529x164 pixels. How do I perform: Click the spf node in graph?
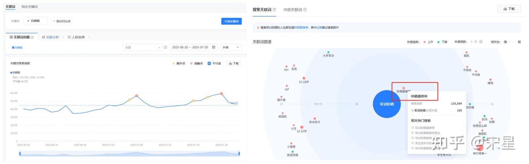point(287,86)
